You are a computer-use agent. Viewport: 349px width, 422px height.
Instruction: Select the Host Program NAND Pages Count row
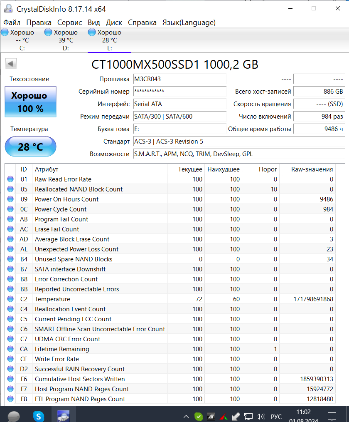pos(170,389)
